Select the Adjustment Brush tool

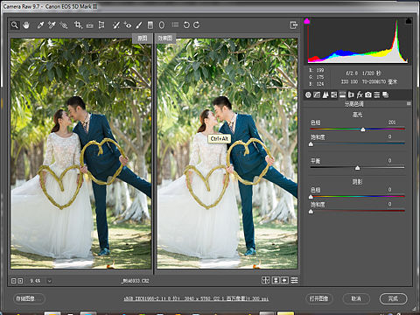139,25
